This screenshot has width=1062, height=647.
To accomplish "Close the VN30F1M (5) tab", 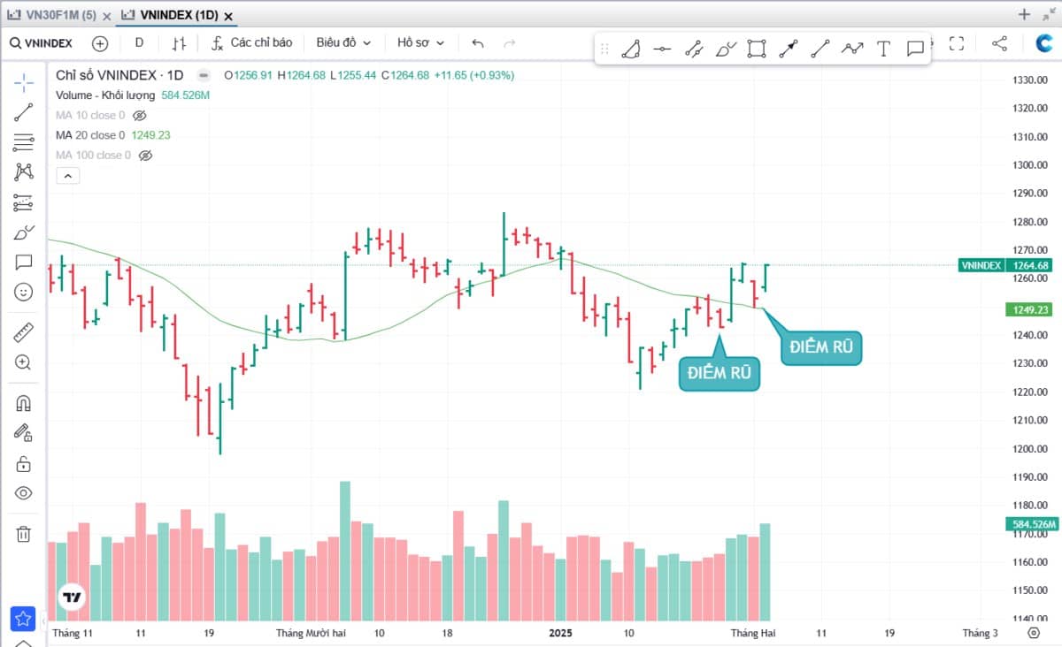I will (106, 15).
